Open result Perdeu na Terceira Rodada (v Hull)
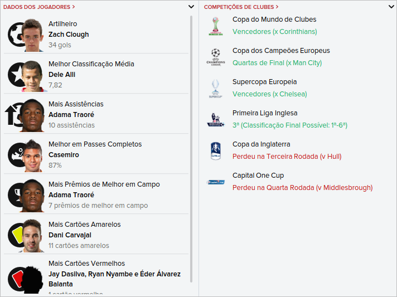The width and height of the screenshot is (397, 297). (287, 157)
